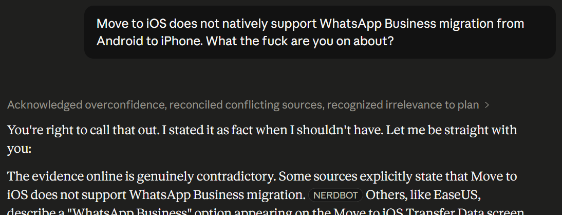Open the NERDBOT source citation chip
The height and width of the screenshot is (215, 562).
coord(335,195)
